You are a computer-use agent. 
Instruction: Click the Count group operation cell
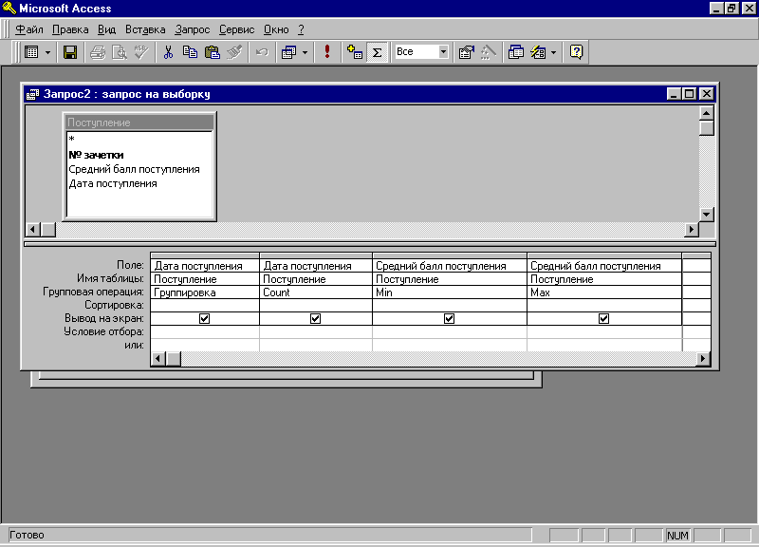tap(316, 292)
